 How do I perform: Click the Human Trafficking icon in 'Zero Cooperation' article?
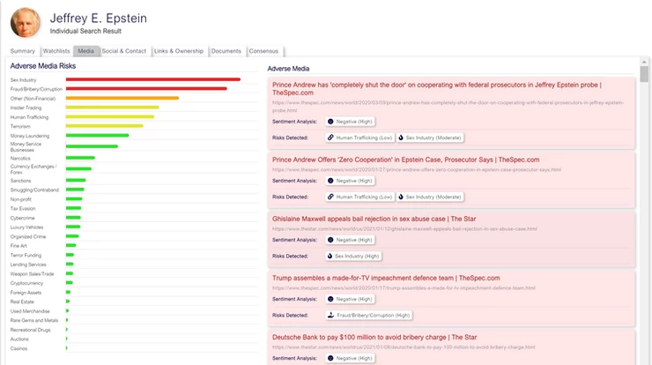(x=330, y=197)
